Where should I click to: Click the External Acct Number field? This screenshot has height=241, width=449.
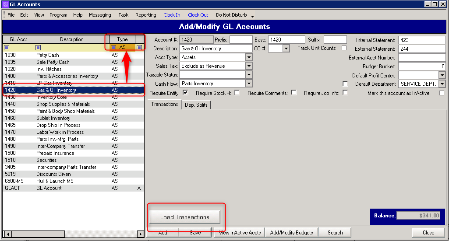point(422,58)
